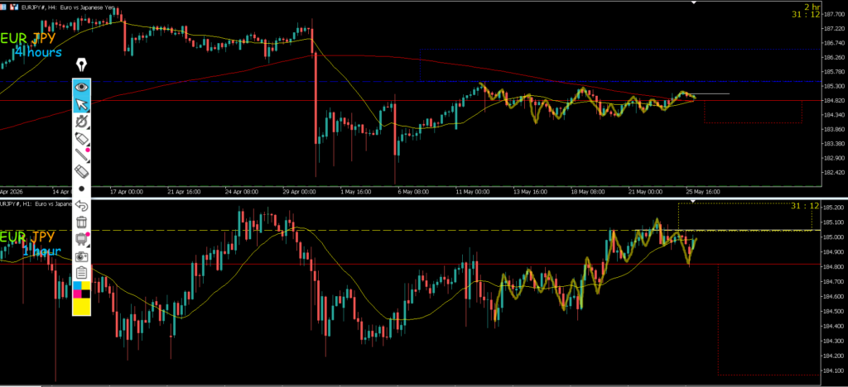Toggle the eye visibility button

point(82,86)
